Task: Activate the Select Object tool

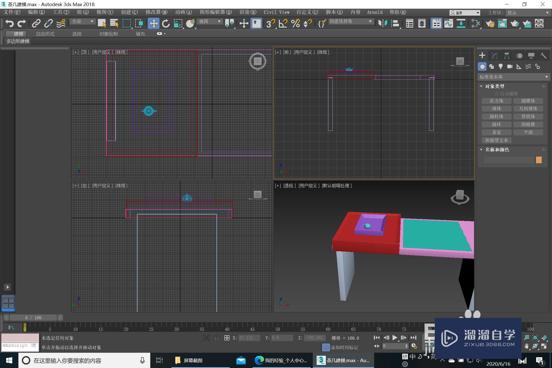Action: (x=102, y=24)
